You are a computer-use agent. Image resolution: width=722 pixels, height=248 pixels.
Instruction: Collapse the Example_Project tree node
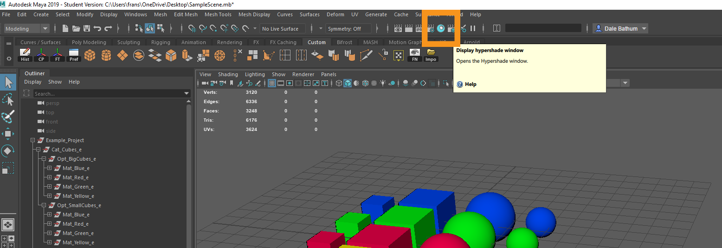33,140
